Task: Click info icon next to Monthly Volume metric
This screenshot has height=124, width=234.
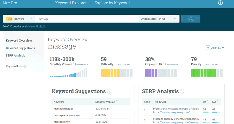Action: [74, 63]
